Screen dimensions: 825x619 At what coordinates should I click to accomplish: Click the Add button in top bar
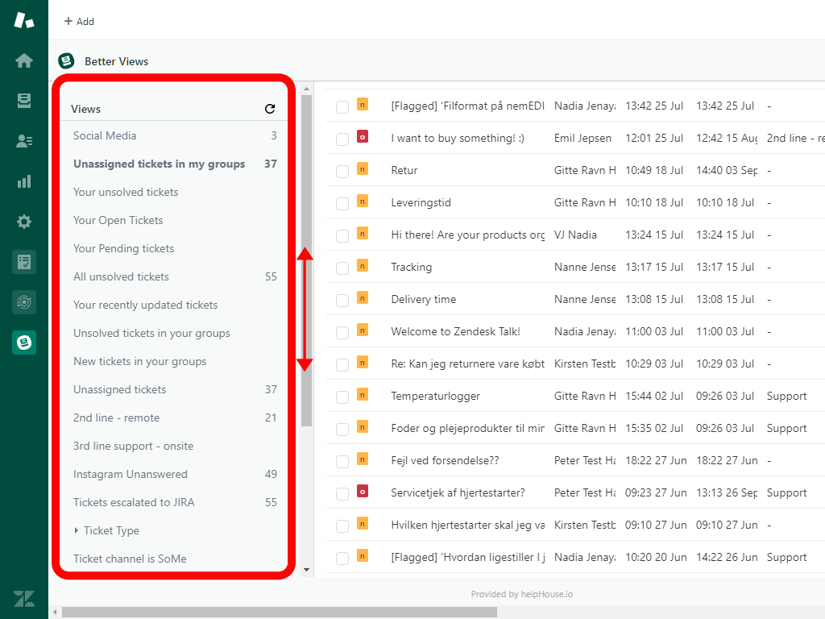(79, 22)
